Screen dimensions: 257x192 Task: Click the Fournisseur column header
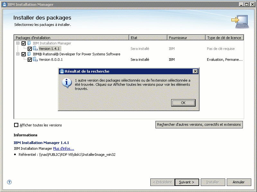(186, 38)
